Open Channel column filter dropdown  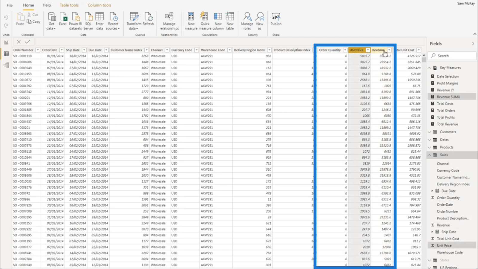(167, 50)
